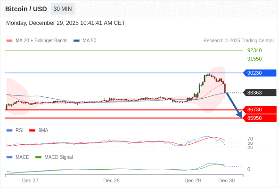Click the 92340 resistance level label

point(254,51)
